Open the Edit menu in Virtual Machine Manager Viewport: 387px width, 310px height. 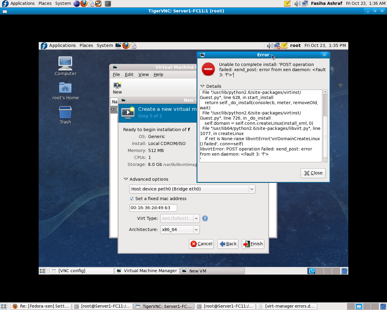point(129,74)
